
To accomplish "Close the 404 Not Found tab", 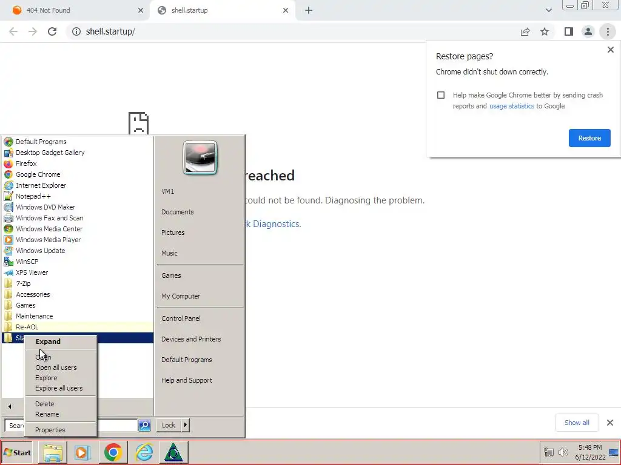I will pyautogui.click(x=141, y=11).
